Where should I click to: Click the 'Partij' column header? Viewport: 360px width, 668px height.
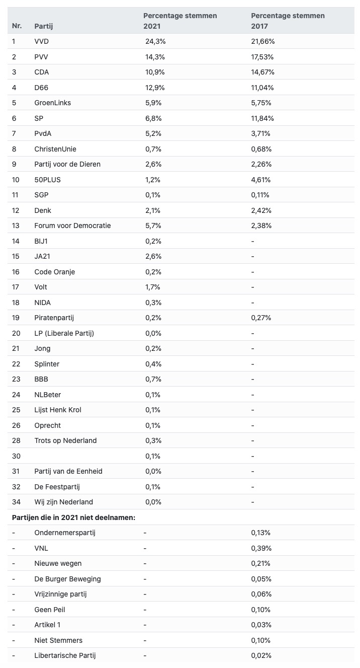pyautogui.click(x=44, y=26)
